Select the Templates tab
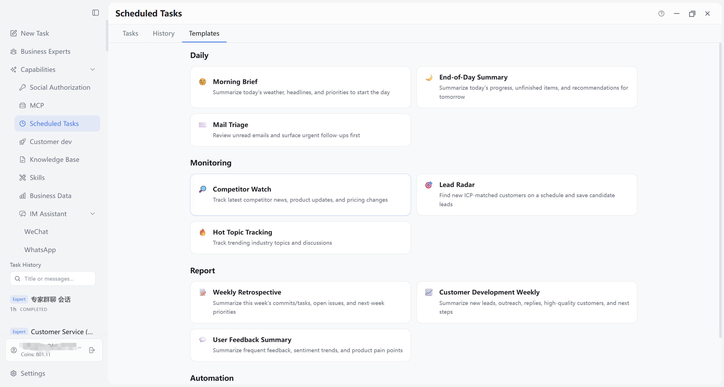Viewport: 724px width, 387px height. [x=204, y=33]
